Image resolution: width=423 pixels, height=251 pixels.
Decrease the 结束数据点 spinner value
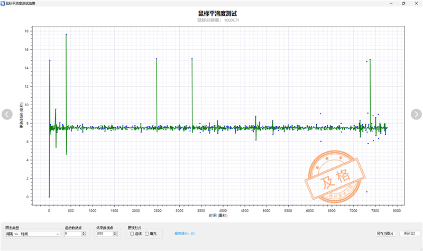115,235
